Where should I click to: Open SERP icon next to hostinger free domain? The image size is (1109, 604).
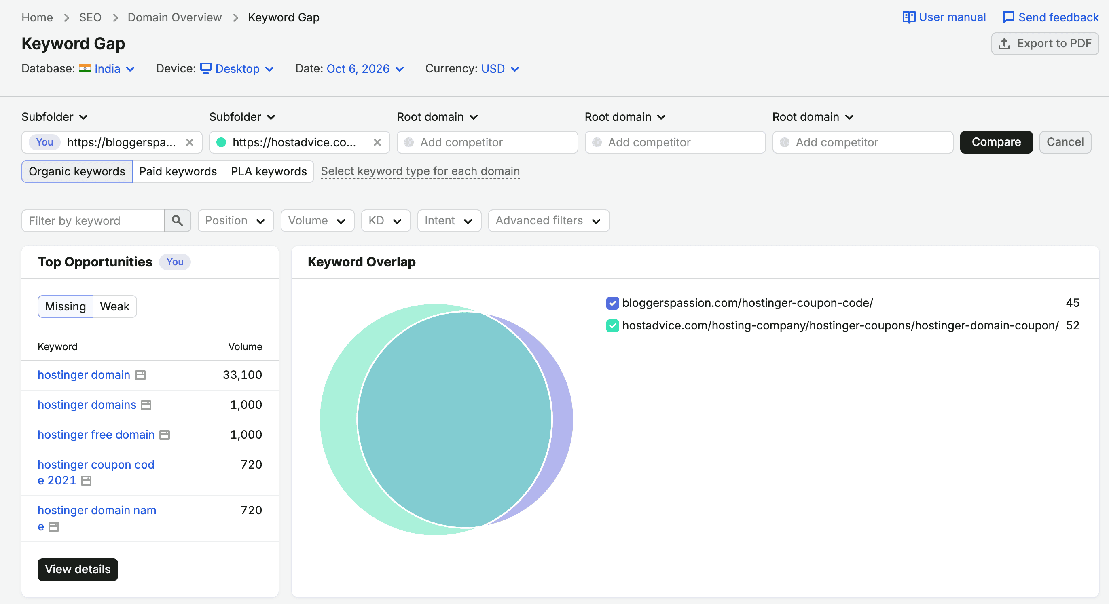point(165,435)
